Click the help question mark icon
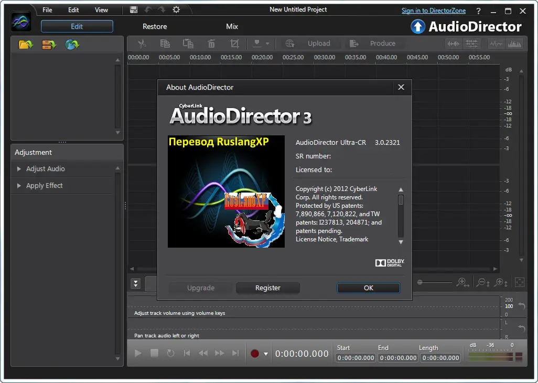 pos(478,11)
